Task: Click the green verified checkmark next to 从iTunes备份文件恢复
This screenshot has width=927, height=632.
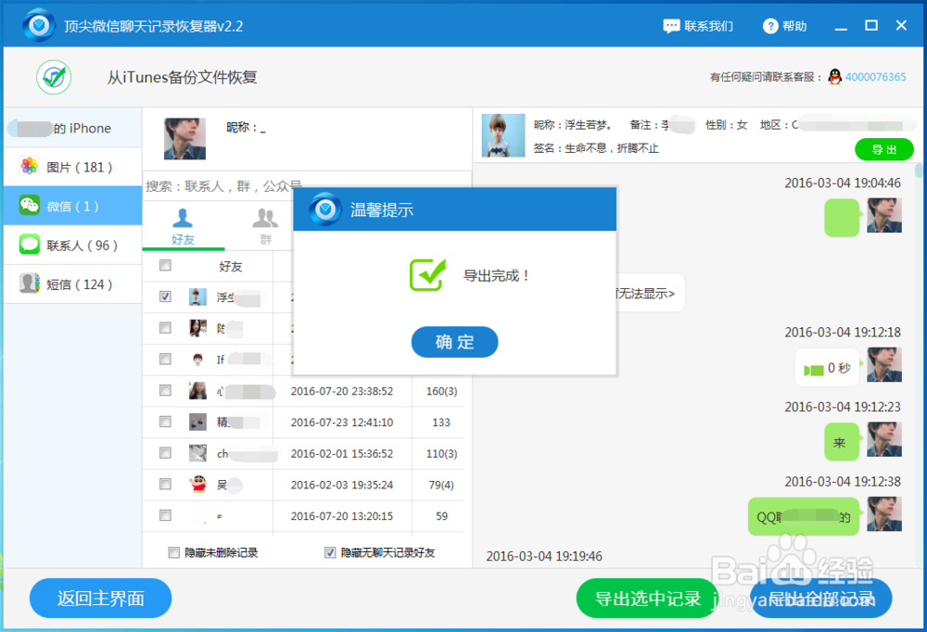Action: click(53, 77)
